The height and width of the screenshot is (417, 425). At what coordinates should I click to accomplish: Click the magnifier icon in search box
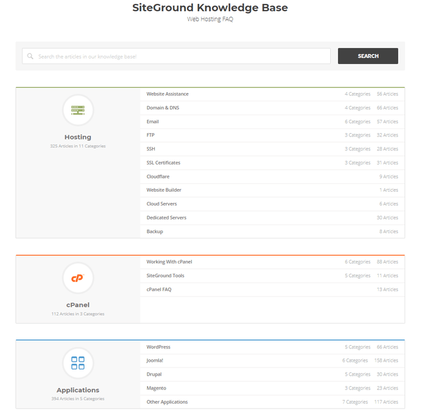30,56
